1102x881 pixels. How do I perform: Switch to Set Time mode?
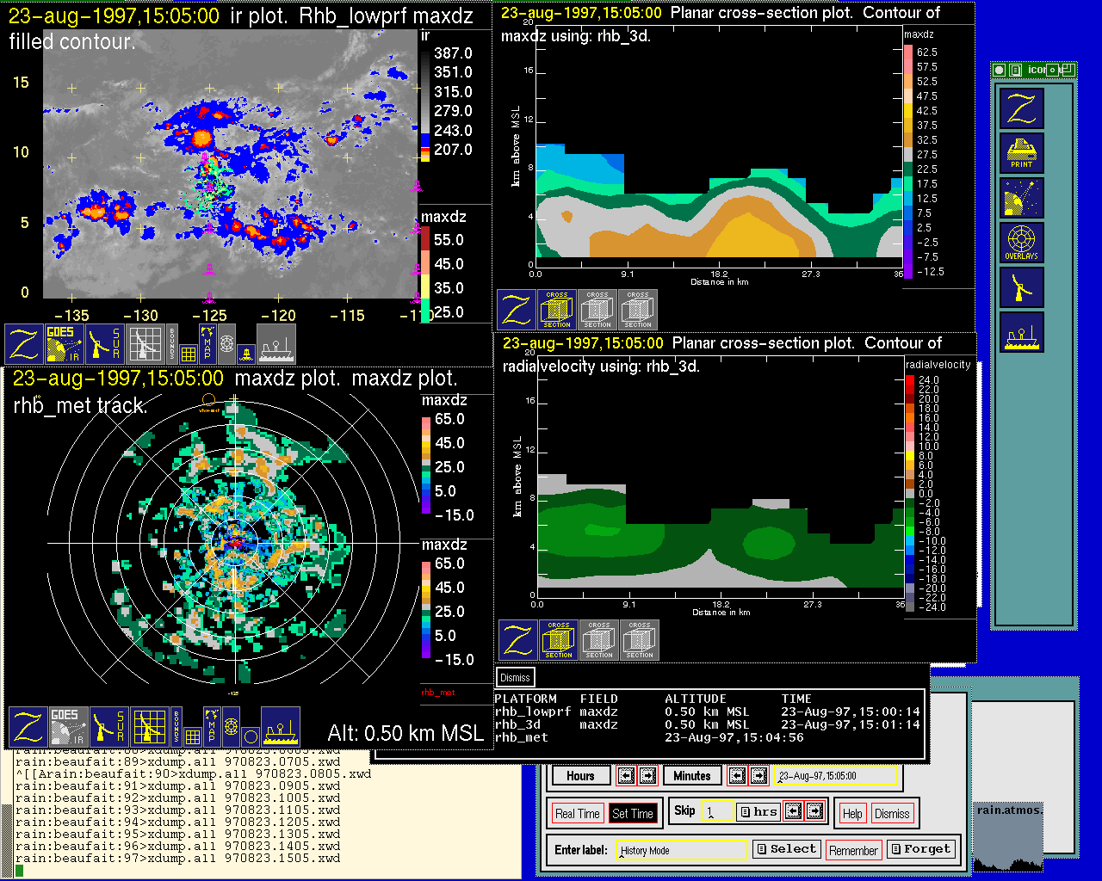pos(632,813)
